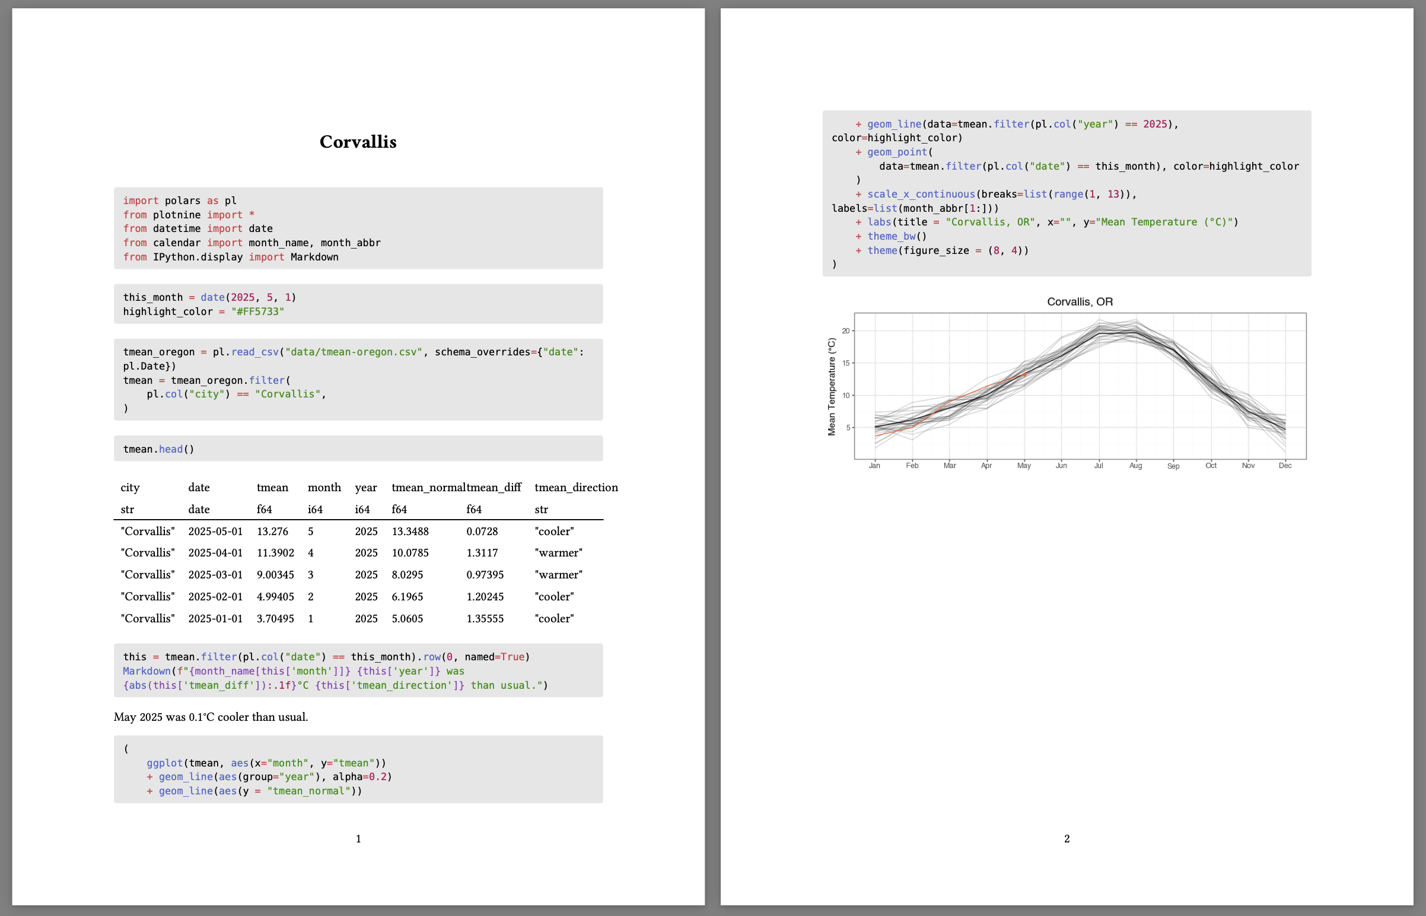Select page number 2
This screenshot has width=1426, height=916.
pyautogui.click(x=1066, y=839)
